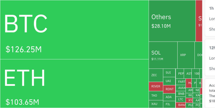Click the ZEC tile
The height and width of the screenshot is (108, 215).
(156, 75)
